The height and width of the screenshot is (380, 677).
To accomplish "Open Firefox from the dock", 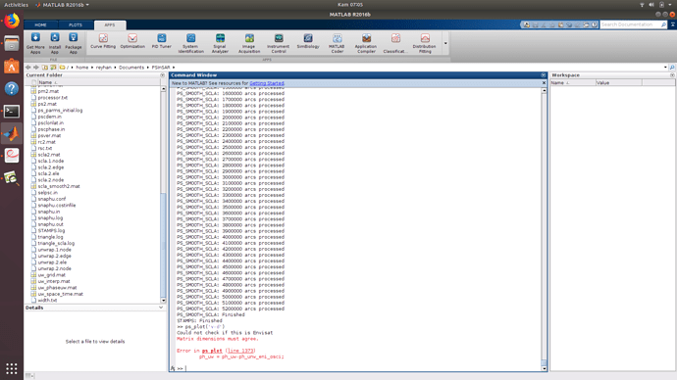I will click(x=12, y=21).
